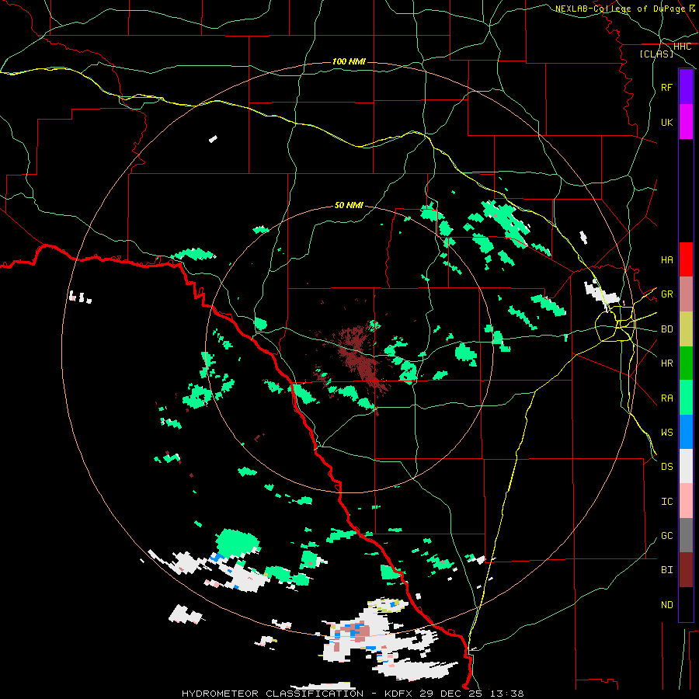
Task: Click the 'UK' legend label
Action: point(666,122)
